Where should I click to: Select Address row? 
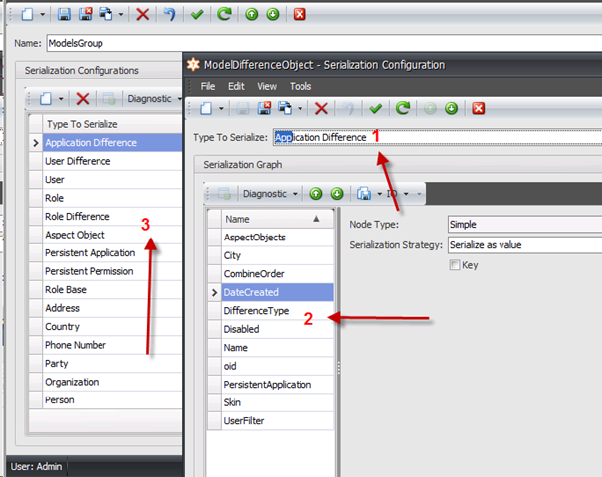tap(112, 308)
